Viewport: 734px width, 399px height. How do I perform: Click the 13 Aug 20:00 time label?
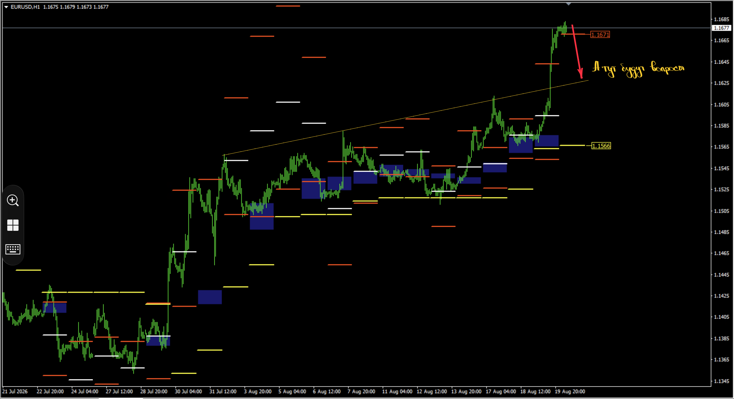pos(466,391)
